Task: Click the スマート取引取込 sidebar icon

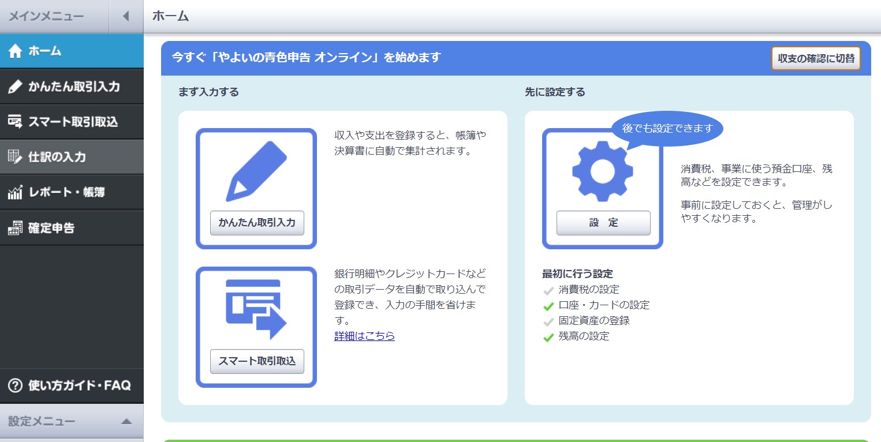Action: pyautogui.click(x=15, y=122)
